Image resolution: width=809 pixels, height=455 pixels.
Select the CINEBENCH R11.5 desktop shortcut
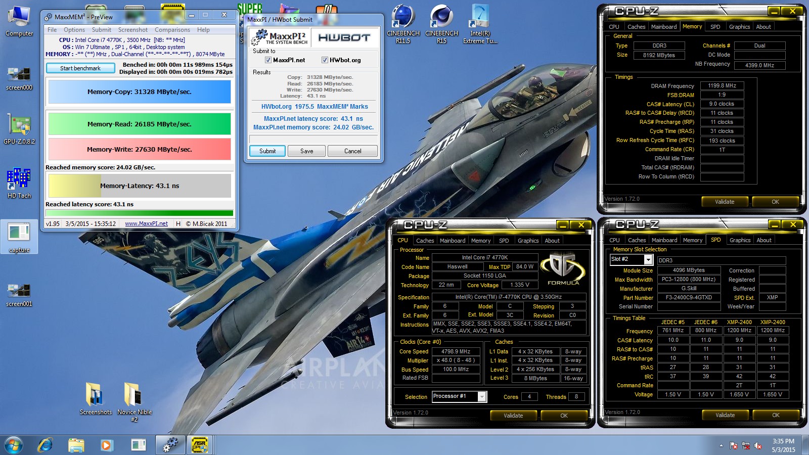[x=403, y=24]
